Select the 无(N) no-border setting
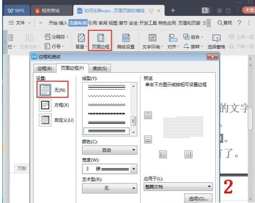This screenshot has width=255, height=203. (x=52, y=90)
